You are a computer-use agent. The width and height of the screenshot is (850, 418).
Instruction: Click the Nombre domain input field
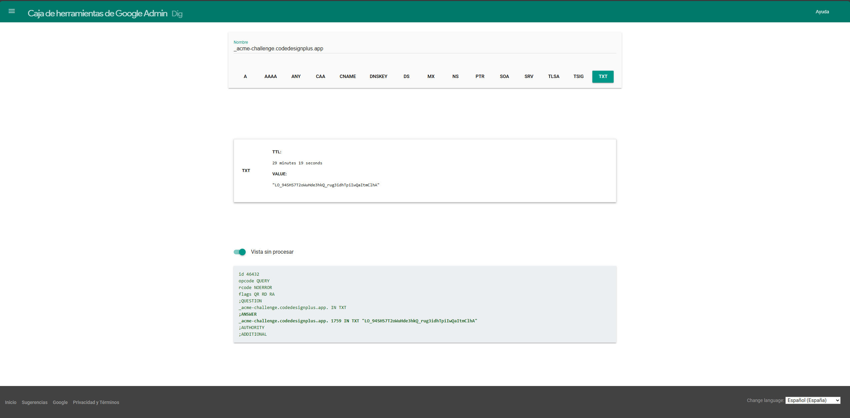[x=425, y=49]
